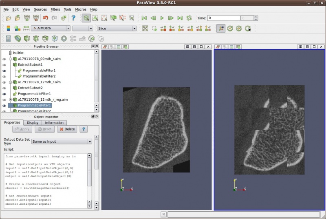Click the Disconnect from server icon
326x219 pixels.
pyautogui.click(x=36, y=18)
